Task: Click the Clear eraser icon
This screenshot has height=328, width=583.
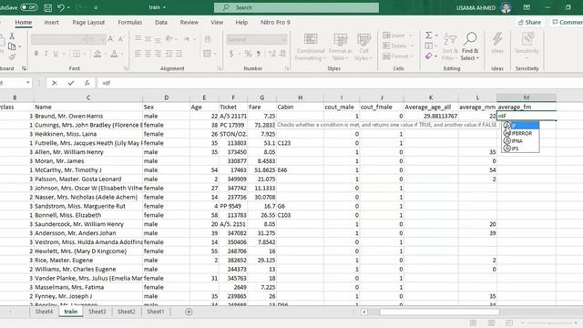Action: click(x=429, y=56)
